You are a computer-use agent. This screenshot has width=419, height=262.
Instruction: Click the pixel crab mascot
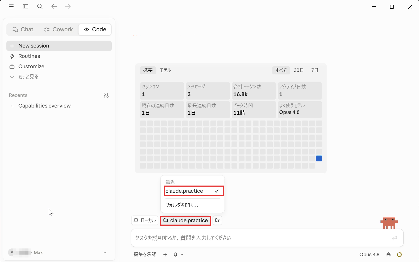click(389, 223)
